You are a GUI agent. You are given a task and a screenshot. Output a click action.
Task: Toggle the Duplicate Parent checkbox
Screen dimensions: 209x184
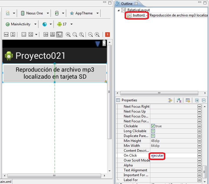pyautogui.click(x=153, y=136)
